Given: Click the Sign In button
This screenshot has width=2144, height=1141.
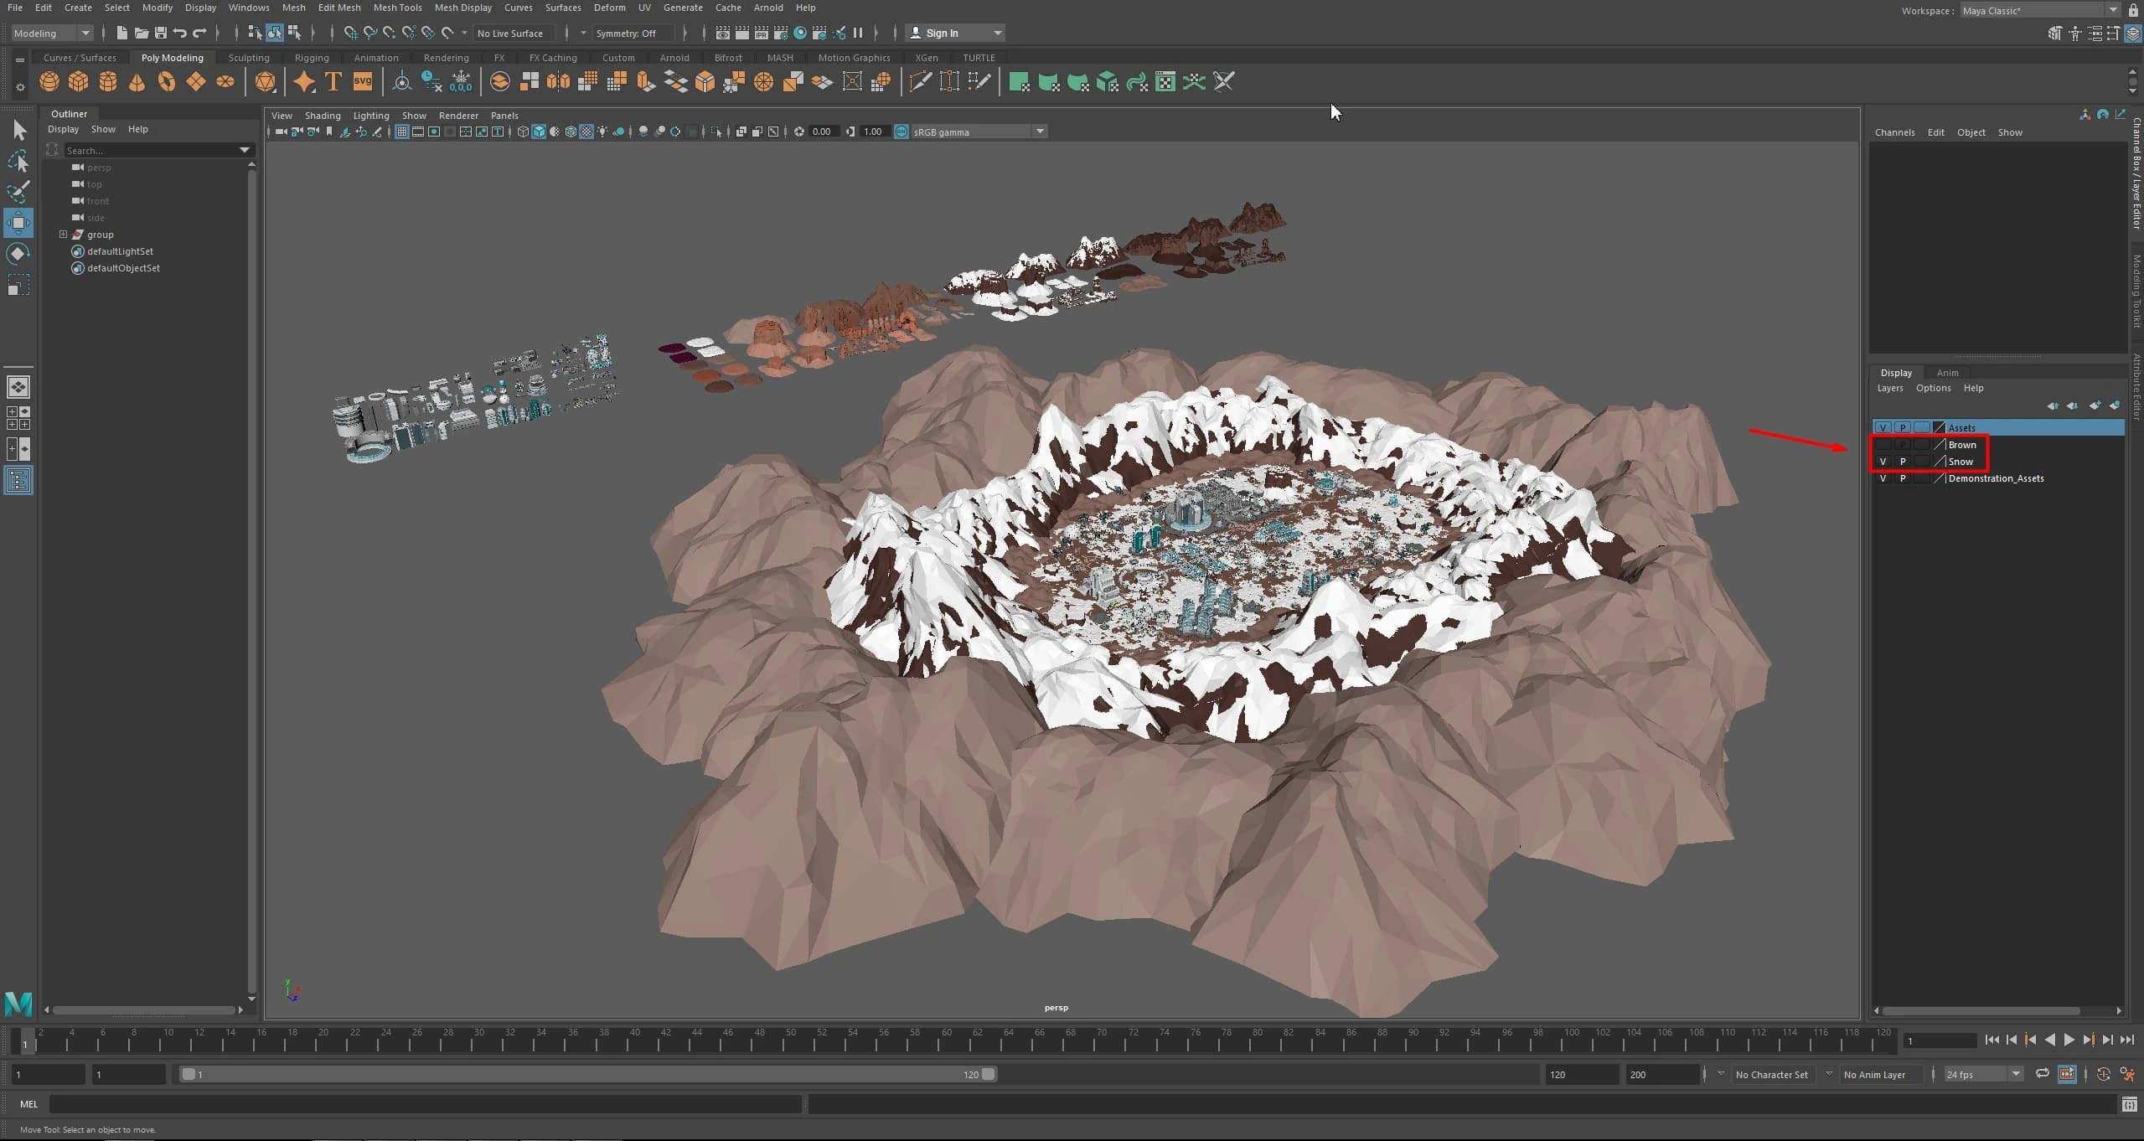Looking at the screenshot, I should (942, 34).
